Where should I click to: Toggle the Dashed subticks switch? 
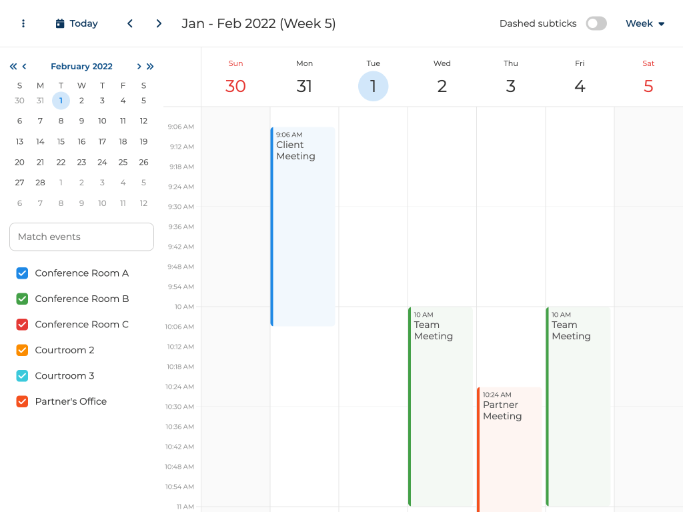[596, 23]
